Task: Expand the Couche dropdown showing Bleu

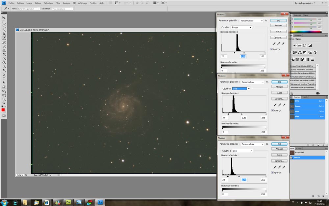Action: coord(242,151)
